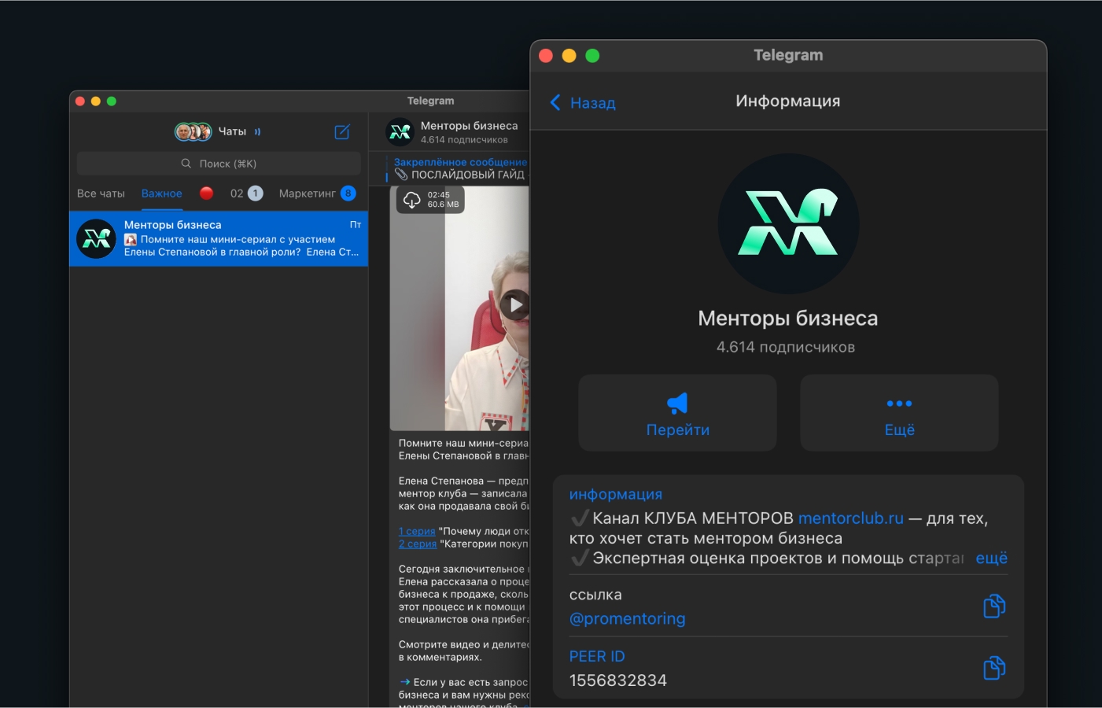Open the Ещё three-dots menu
This screenshot has height=708, width=1102.
pyautogui.click(x=899, y=413)
